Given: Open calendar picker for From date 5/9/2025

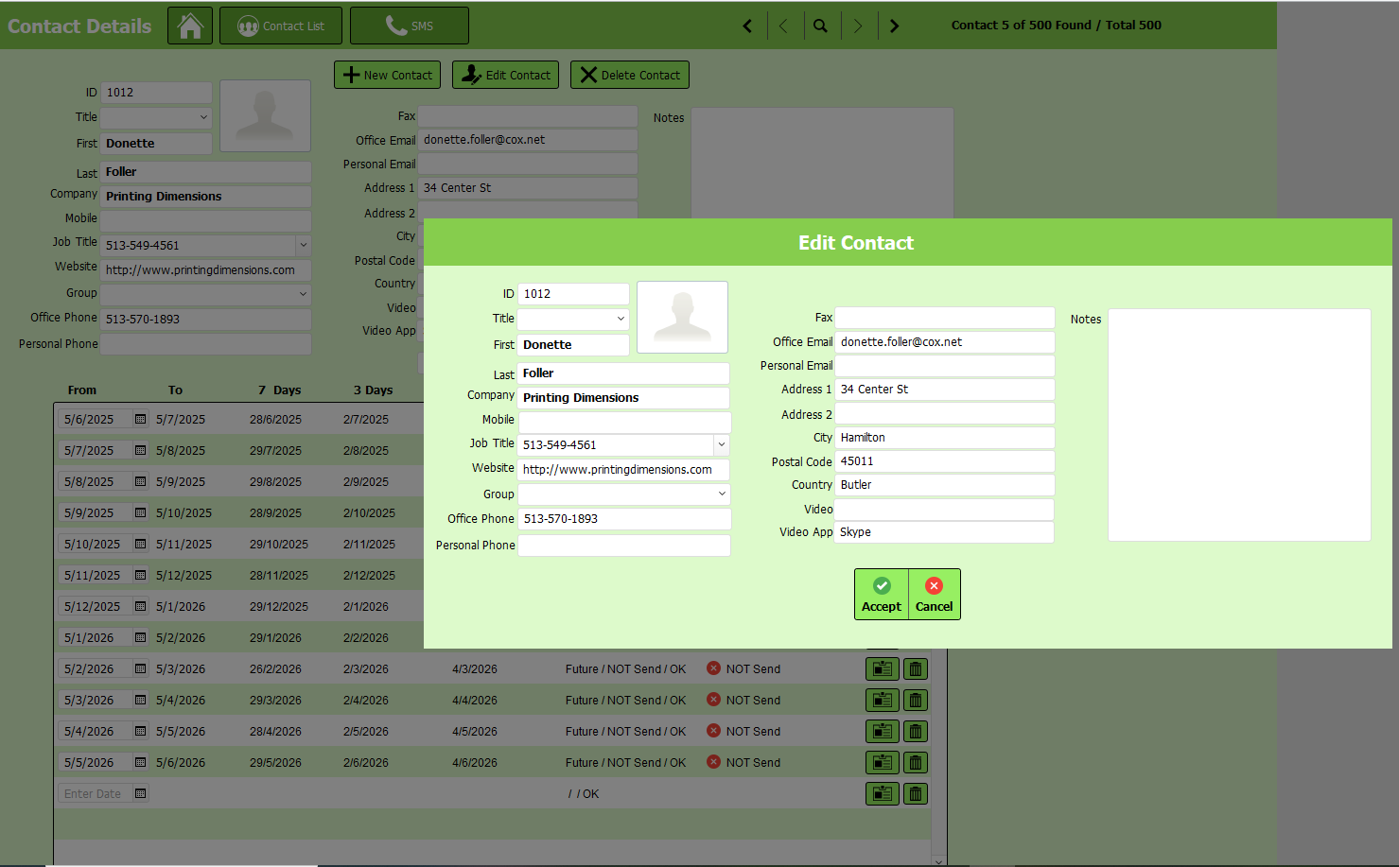Looking at the screenshot, I should coord(140,512).
